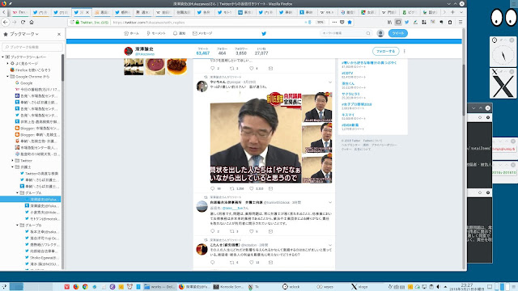This screenshot has width=518, height=291.
Task: Open the #女子プロ野球2018 trend link
Action: [356, 104]
